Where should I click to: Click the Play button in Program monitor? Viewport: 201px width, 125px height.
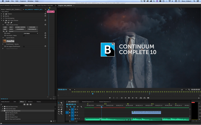[129, 98]
